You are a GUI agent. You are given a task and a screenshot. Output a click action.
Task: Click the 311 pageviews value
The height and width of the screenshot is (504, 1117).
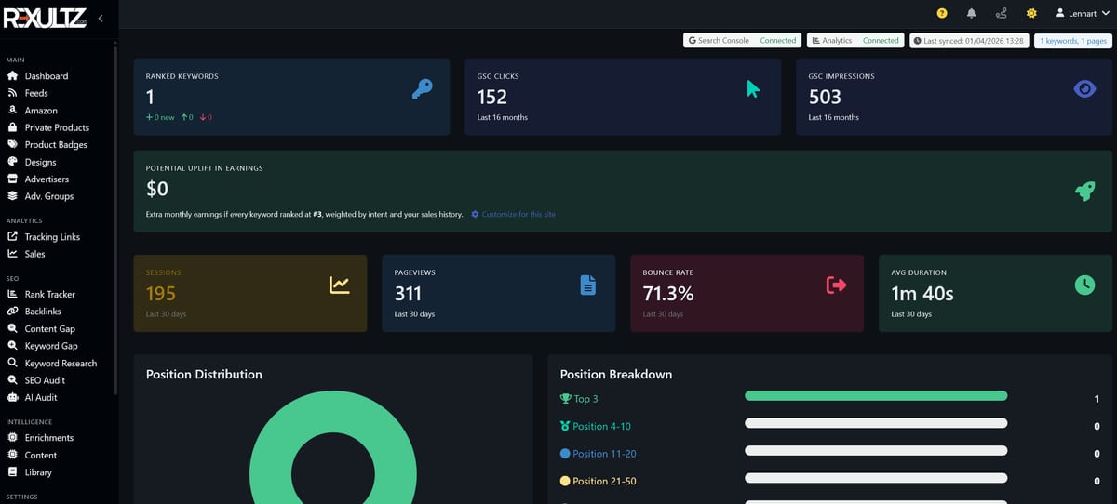coord(408,294)
